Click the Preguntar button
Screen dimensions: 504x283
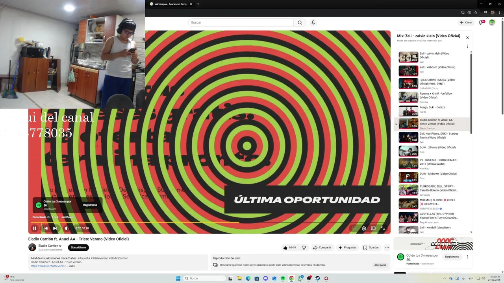click(347, 248)
